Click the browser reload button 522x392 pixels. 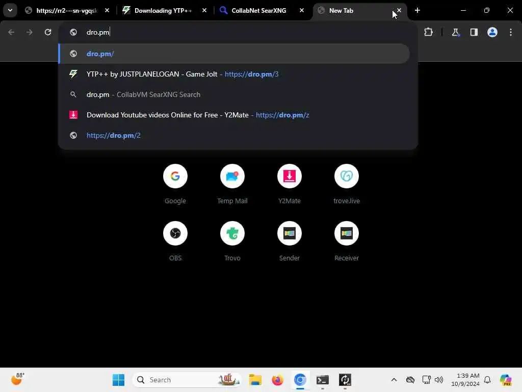[48, 32]
